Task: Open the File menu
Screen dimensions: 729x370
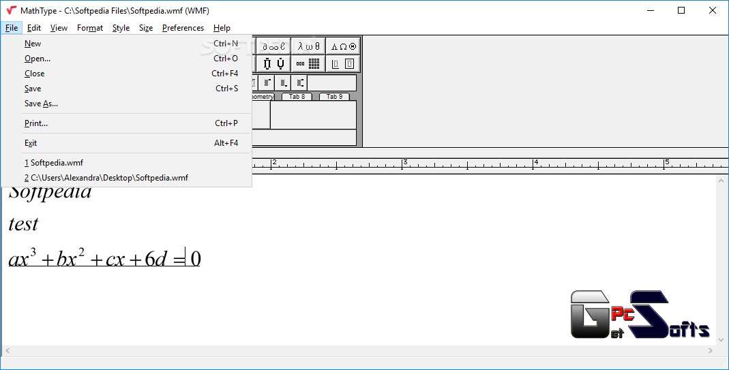Action: tap(12, 28)
